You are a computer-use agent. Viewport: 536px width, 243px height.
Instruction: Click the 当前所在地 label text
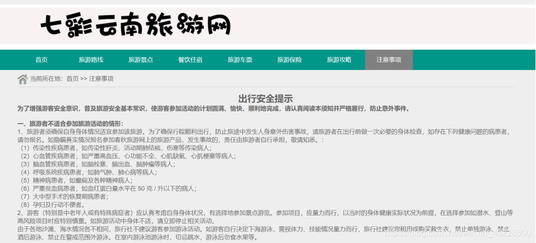click(x=46, y=79)
